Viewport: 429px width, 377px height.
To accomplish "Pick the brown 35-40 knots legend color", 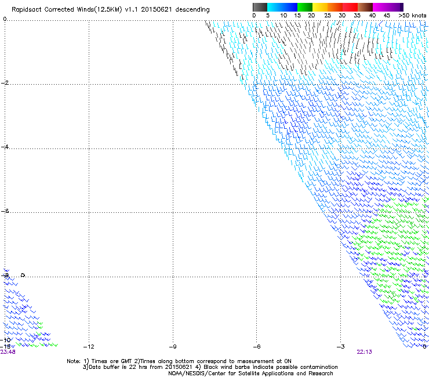I will click(365, 7).
